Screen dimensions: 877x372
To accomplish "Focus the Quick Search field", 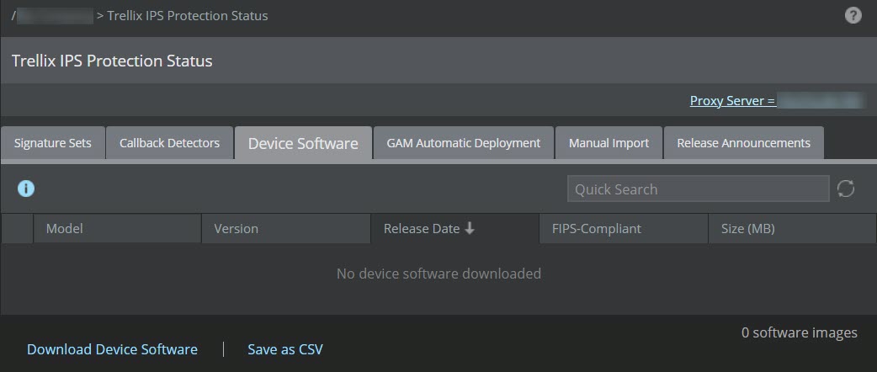I will (698, 189).
